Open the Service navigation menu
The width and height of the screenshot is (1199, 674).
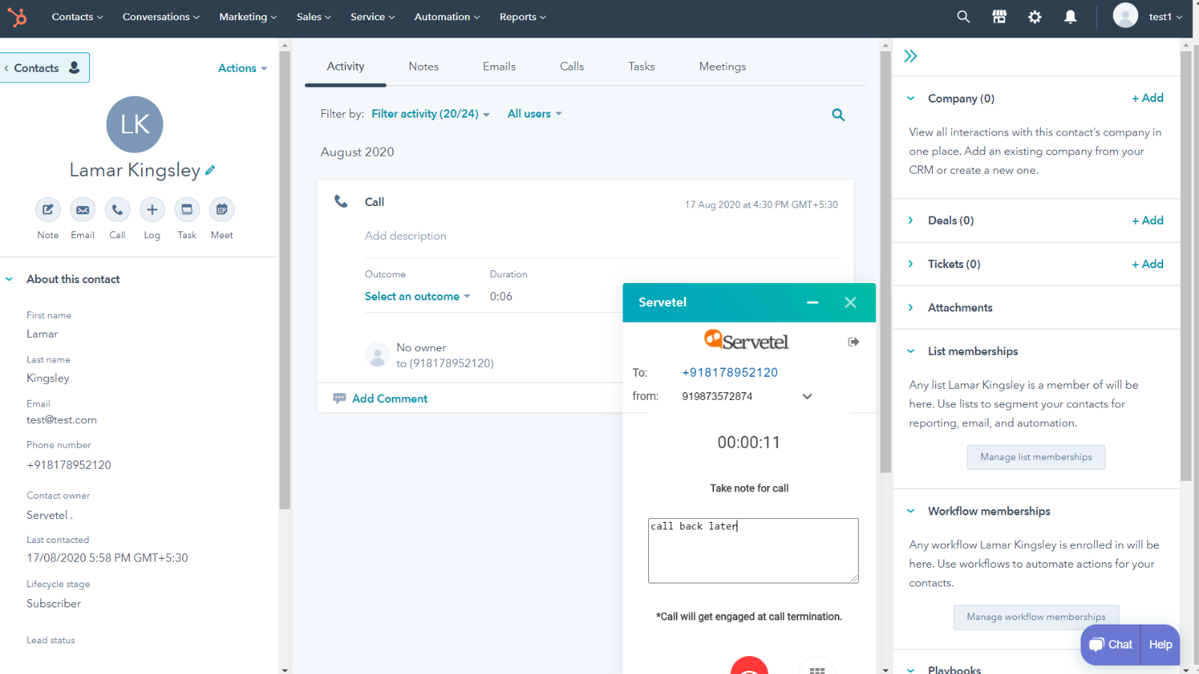click(372, 16)
